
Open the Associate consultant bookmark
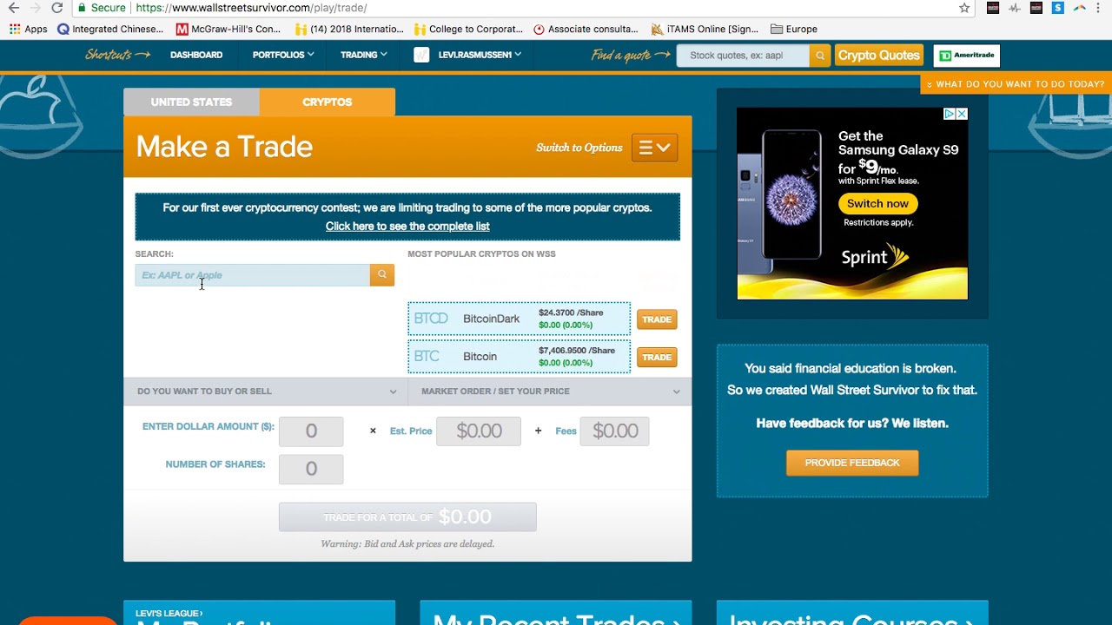coord(586,29)
